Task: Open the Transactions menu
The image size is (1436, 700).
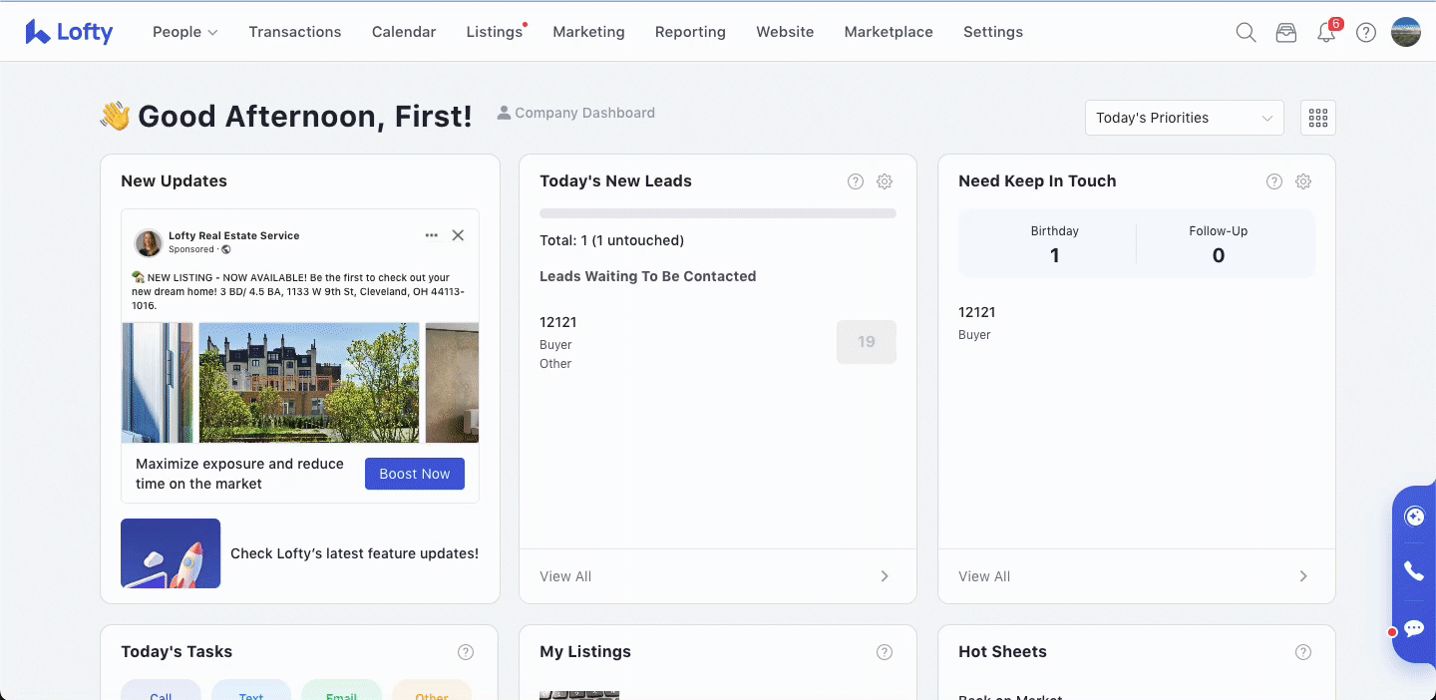Action: click(295, 32)
